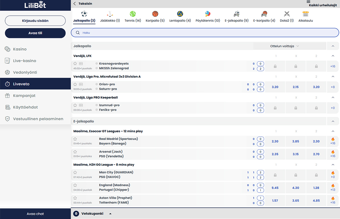The image size is (340, 219).
Task: Favorite the Man City vs PSG match
Action: click(75, 172)
